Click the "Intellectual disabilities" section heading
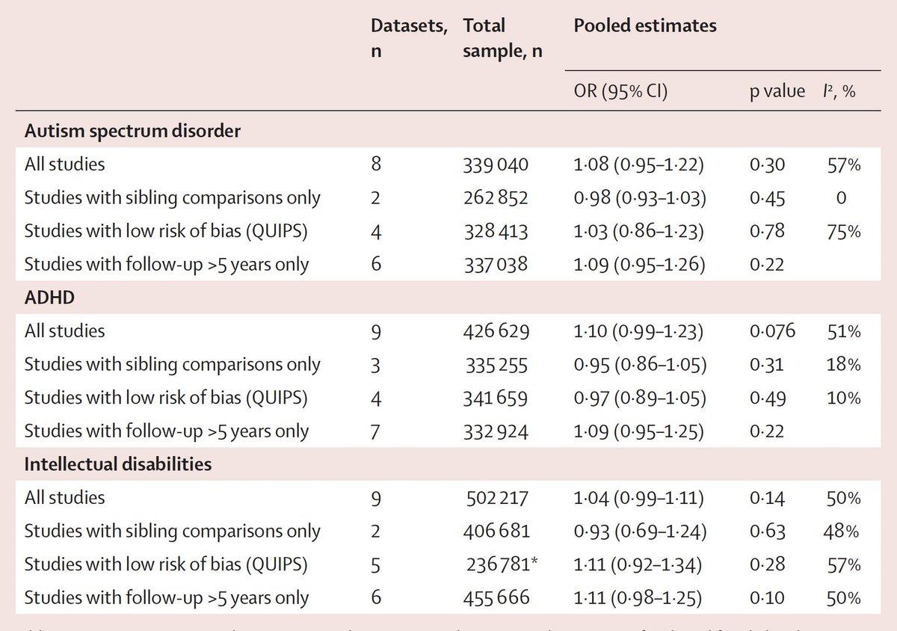The height and width of the screenshot is (631, 897). [117, 464]
